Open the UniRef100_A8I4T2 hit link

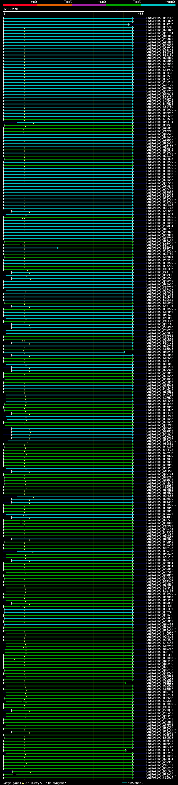159,18
